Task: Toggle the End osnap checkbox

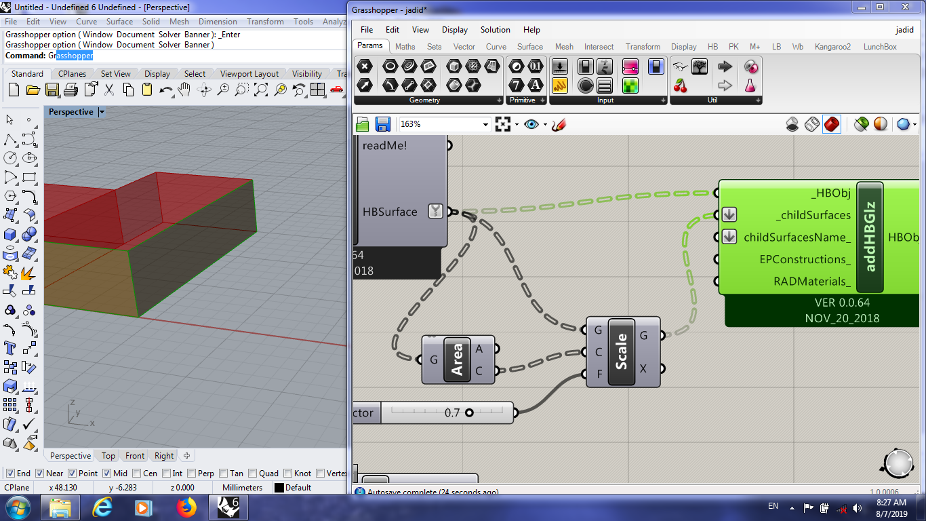Action: pyautogui.click(x=11, y=474)
